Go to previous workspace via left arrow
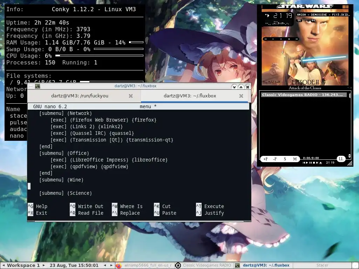The height and width of the screenshot is (269, 359). [x=4, y=265]
